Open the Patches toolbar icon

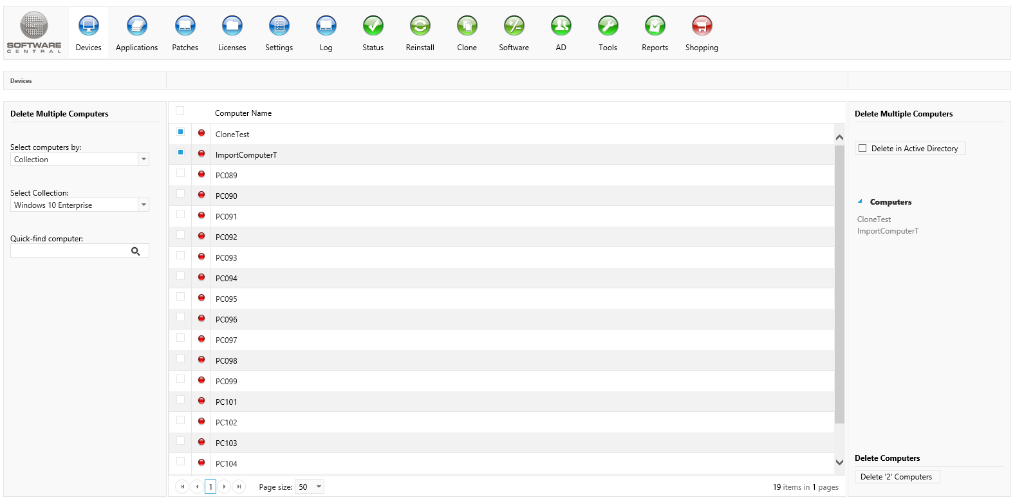point(185,26)
